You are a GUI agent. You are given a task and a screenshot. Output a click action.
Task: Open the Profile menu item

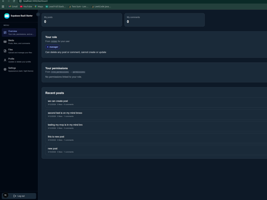(19, 60)
